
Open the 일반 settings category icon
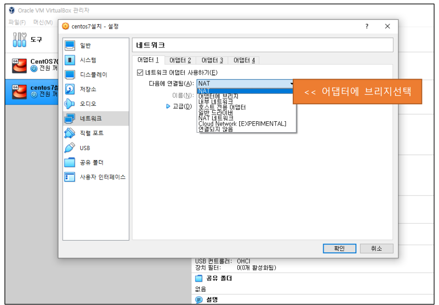click(70, 45)
